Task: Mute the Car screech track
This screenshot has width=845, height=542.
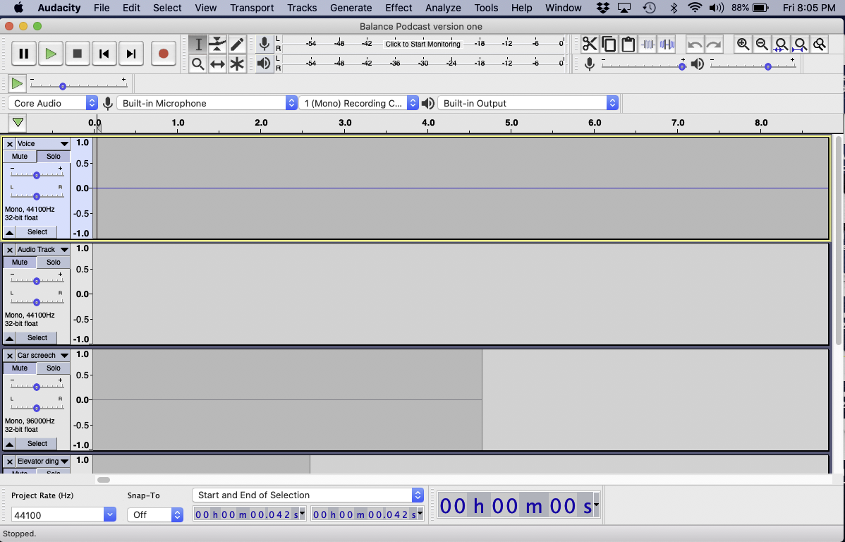Action: pos(20,368)
